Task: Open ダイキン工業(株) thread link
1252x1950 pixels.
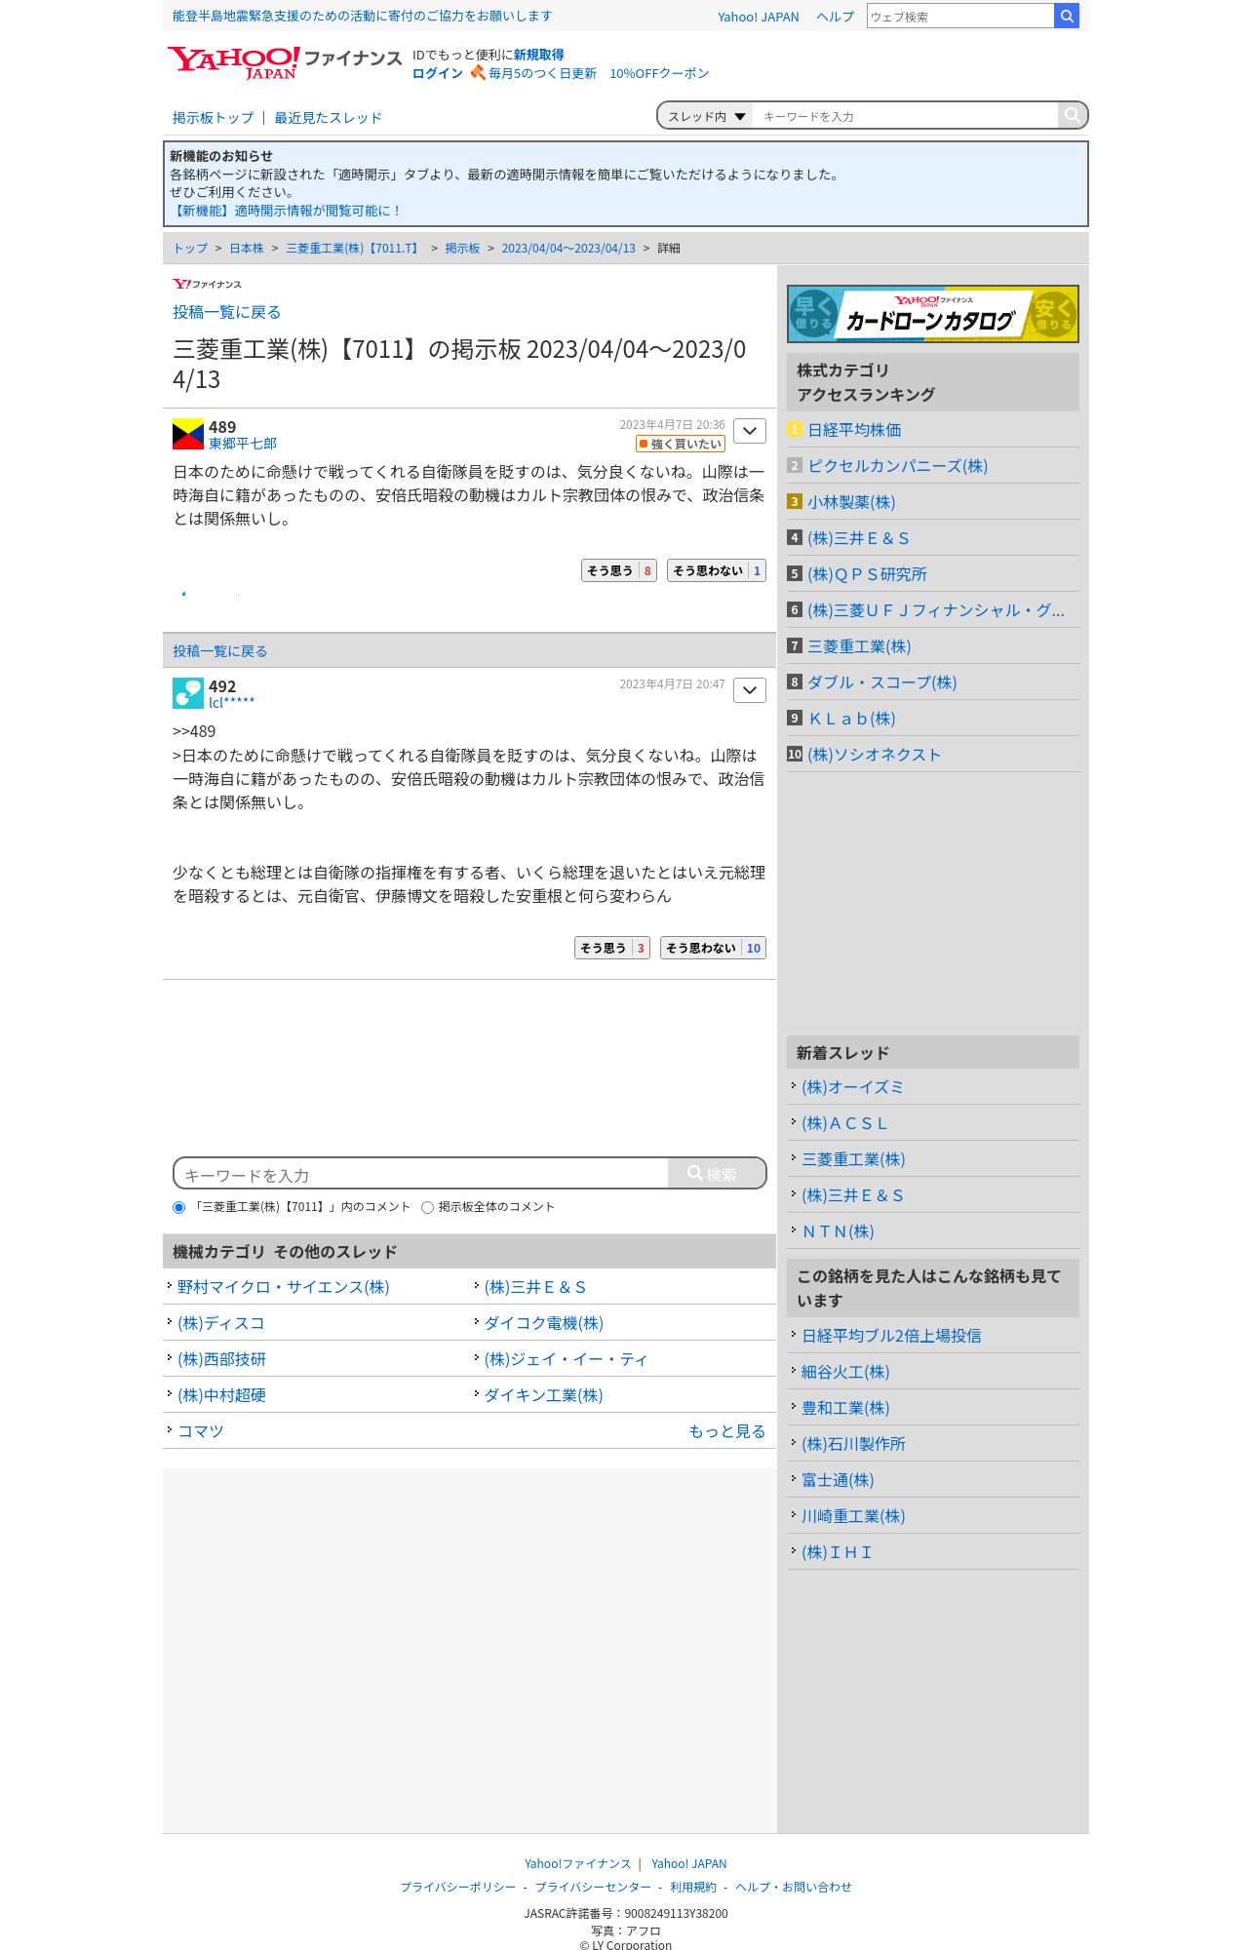Action: (543, 1395)
